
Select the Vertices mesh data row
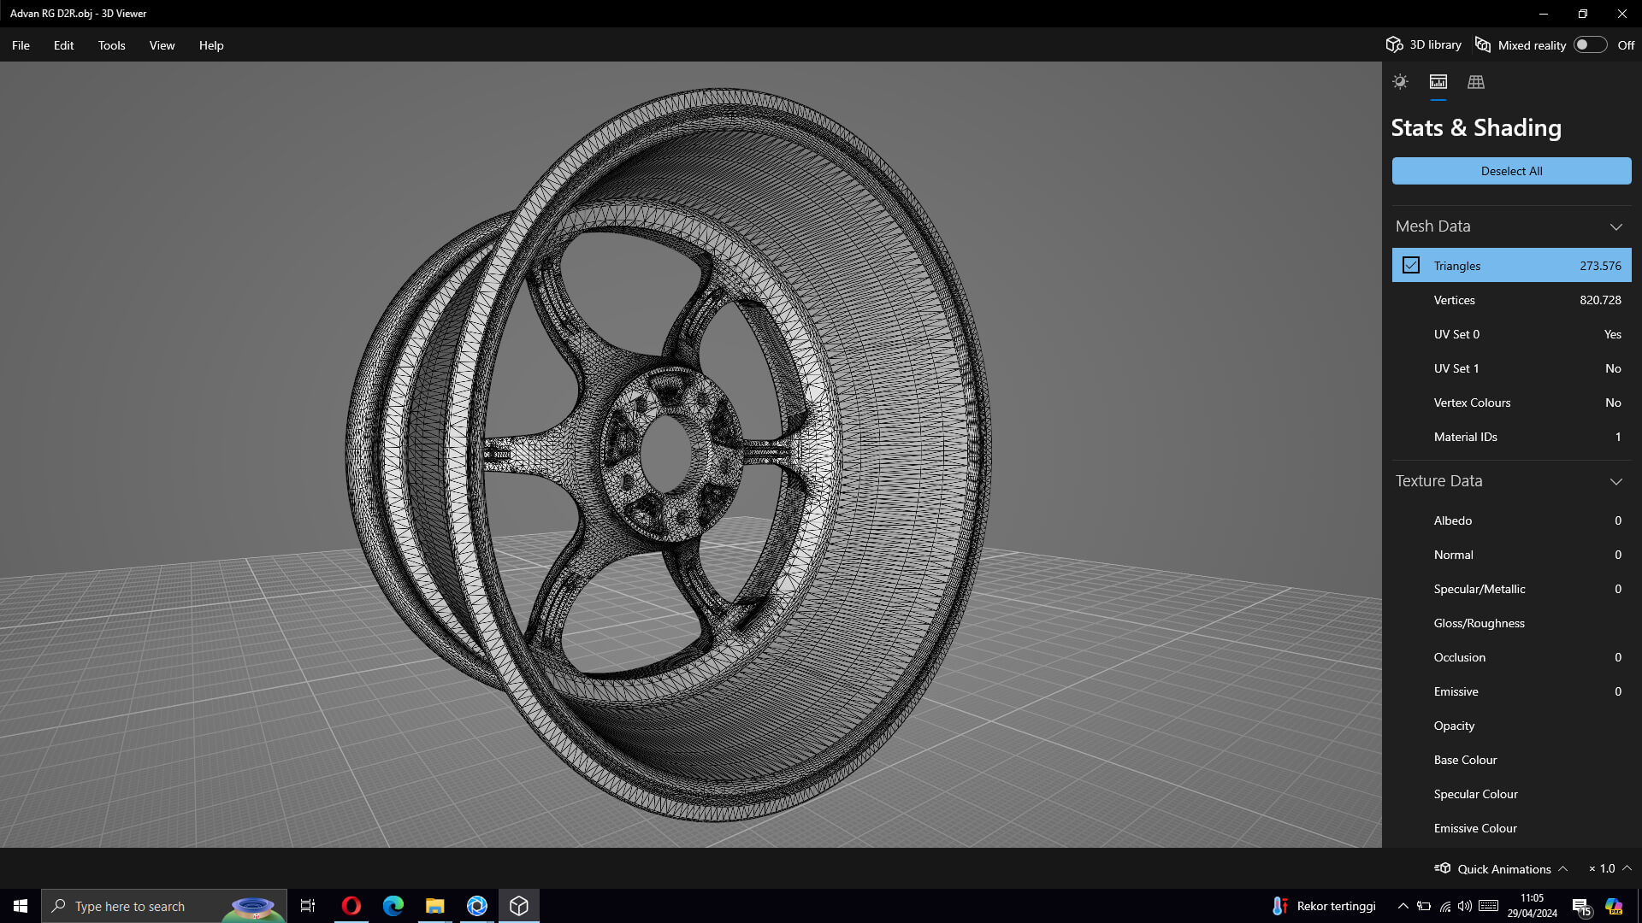tap(1511, 300)
